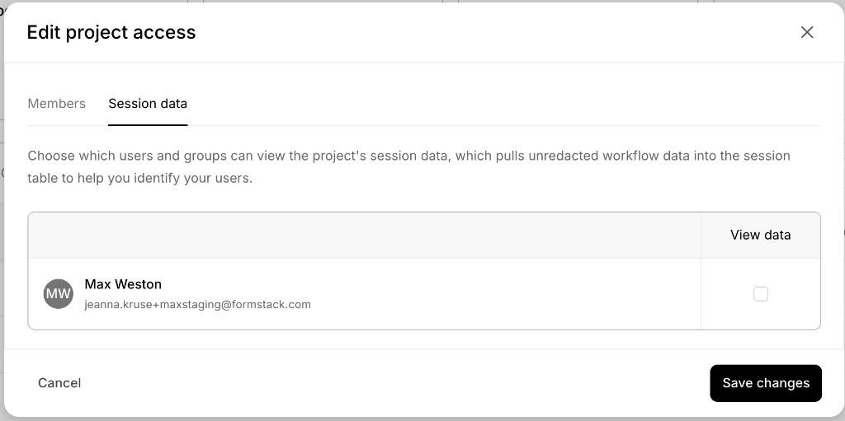
Task: Click the Save changes button
Action: (x=766, y=383)
